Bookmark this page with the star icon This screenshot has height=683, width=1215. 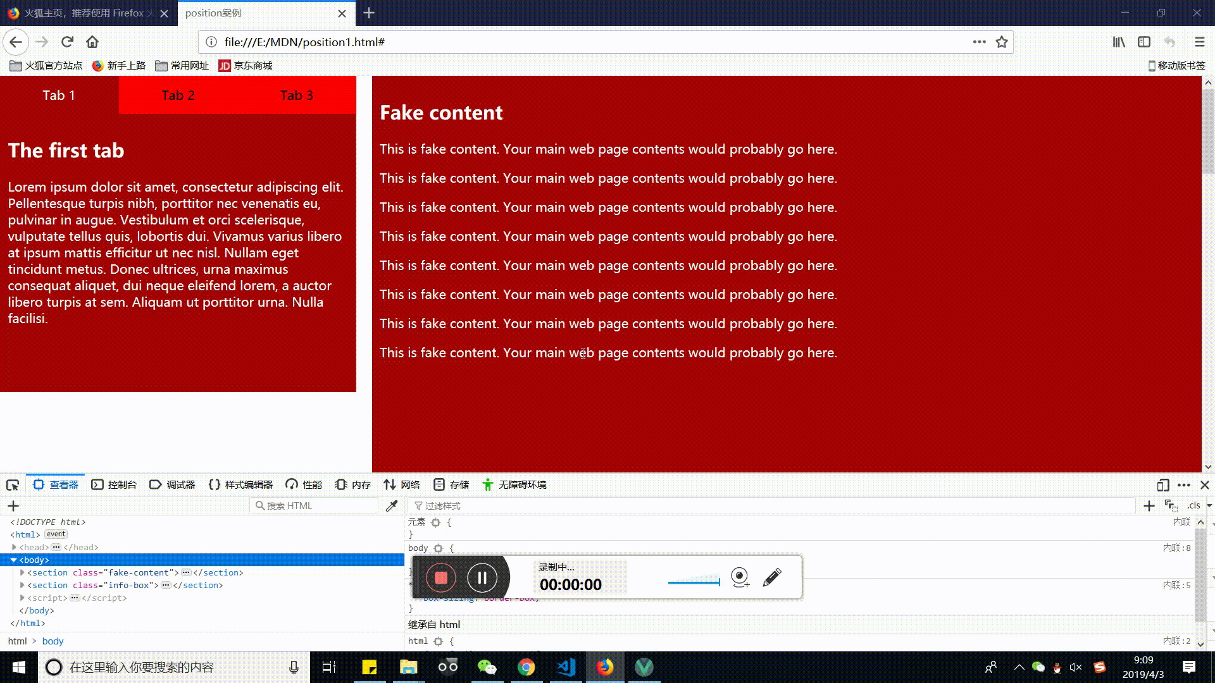(x=1001, y=42)
